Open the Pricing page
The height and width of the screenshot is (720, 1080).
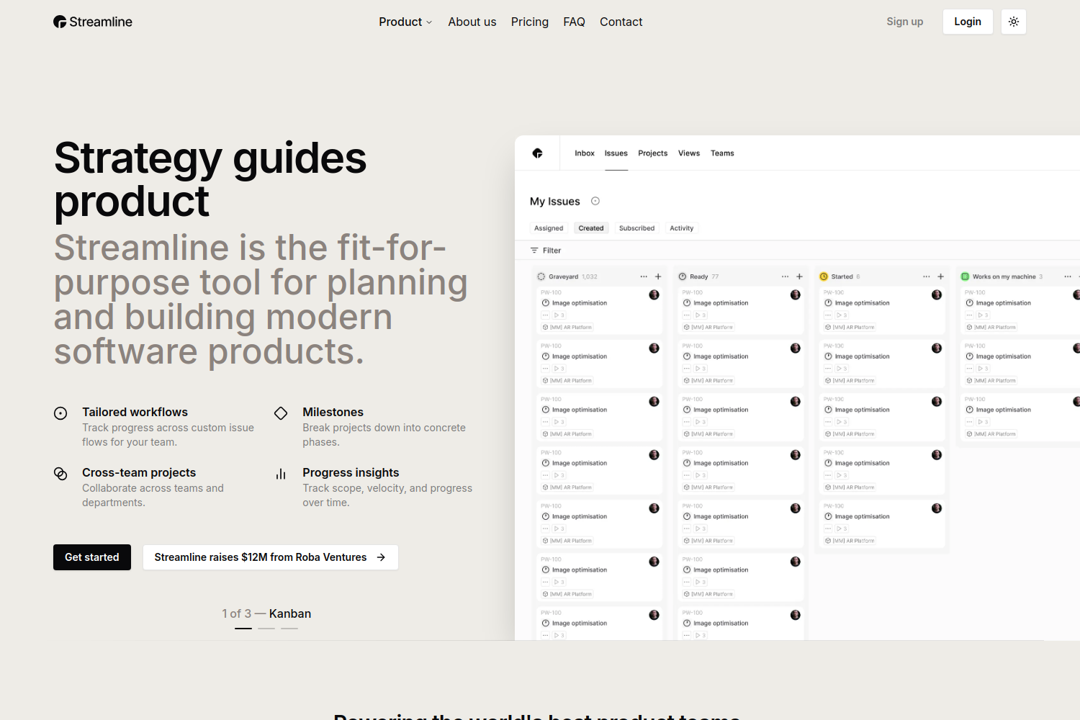pyautogui.click(x=529, y=22)
